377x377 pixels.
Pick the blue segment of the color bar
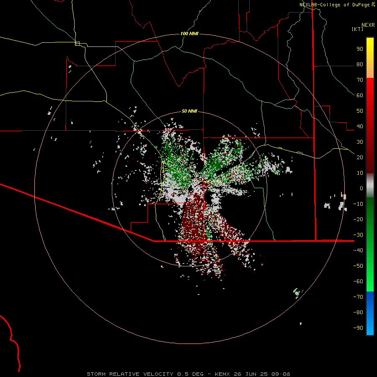click(370, 313)
